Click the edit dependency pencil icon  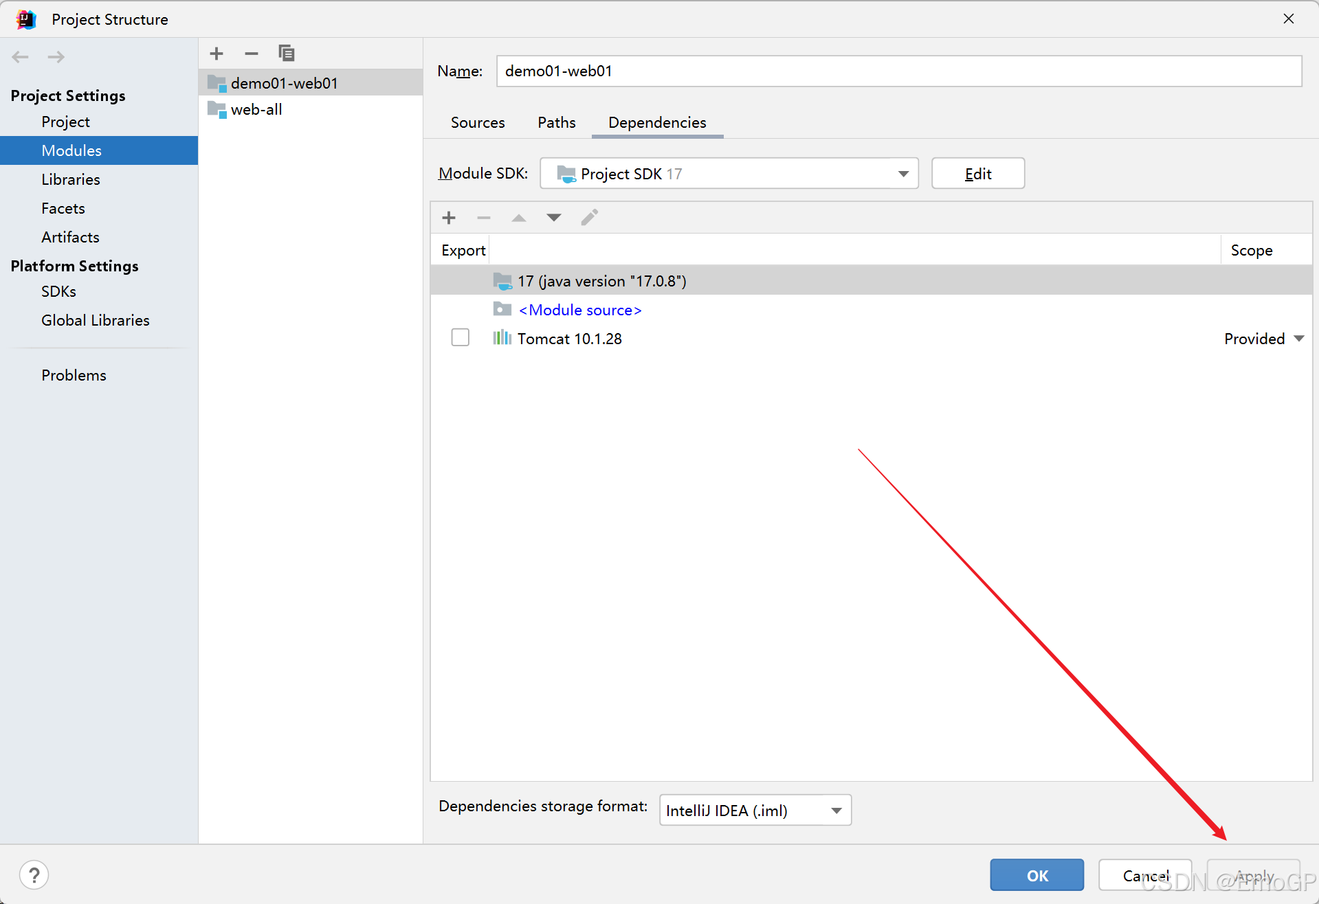tap(590, 218)
